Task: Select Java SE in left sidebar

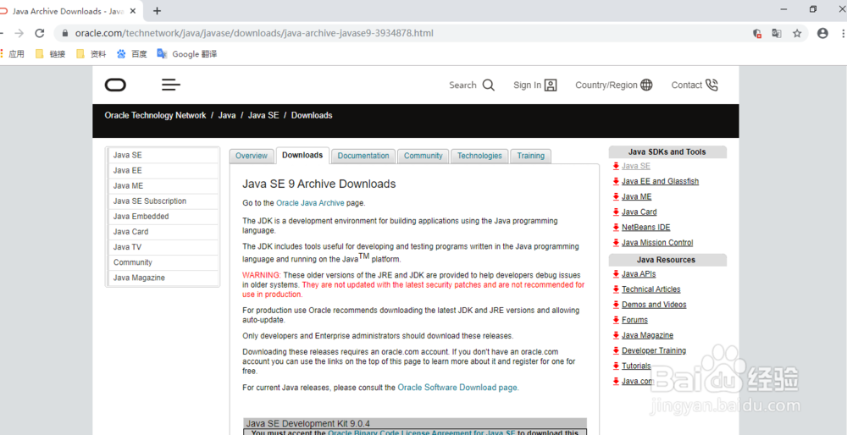Action: click(163, 155)
